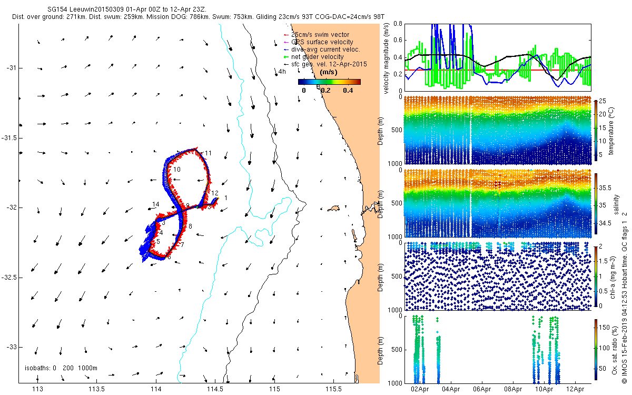
Task: Click the isobaths 0 200 1000m label
Action: [x=62, y=368]
